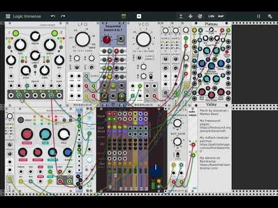Click the large red knob on Macro Oscillator
This screenshot has width=278, height=208.
pos(27,134)
